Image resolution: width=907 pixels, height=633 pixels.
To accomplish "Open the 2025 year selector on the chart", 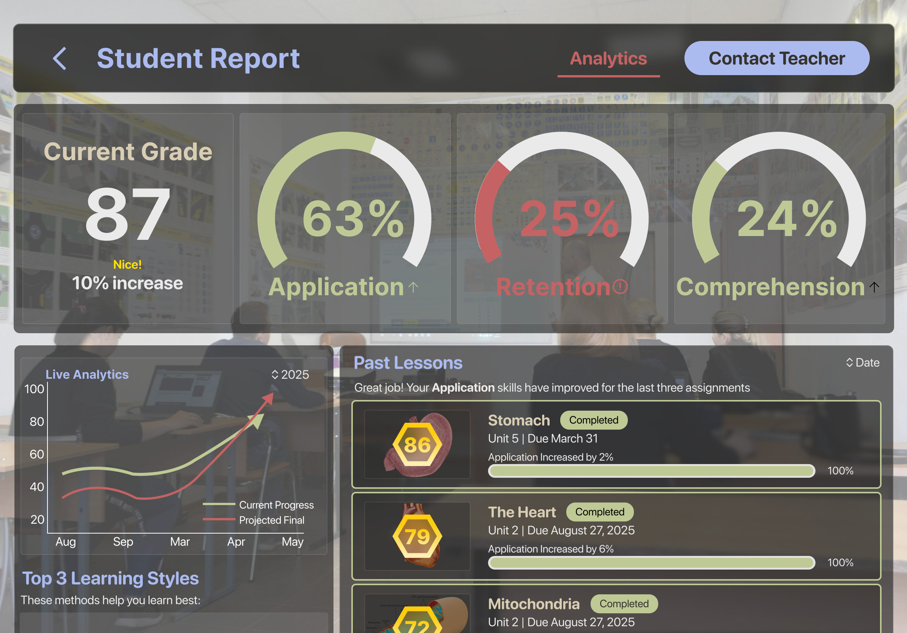I will pos(290,375).
